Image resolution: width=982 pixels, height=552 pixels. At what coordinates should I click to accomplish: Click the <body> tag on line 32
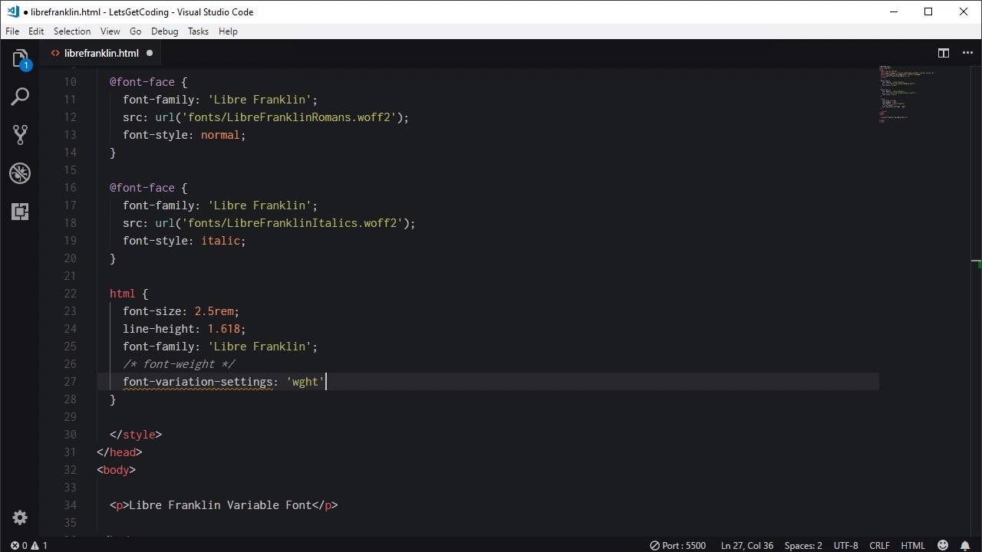(x=116, y=470)
